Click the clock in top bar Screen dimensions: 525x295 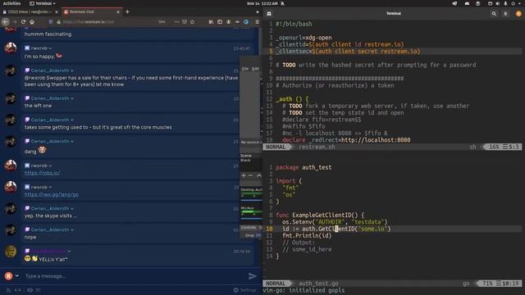click(x=262, y=3)
